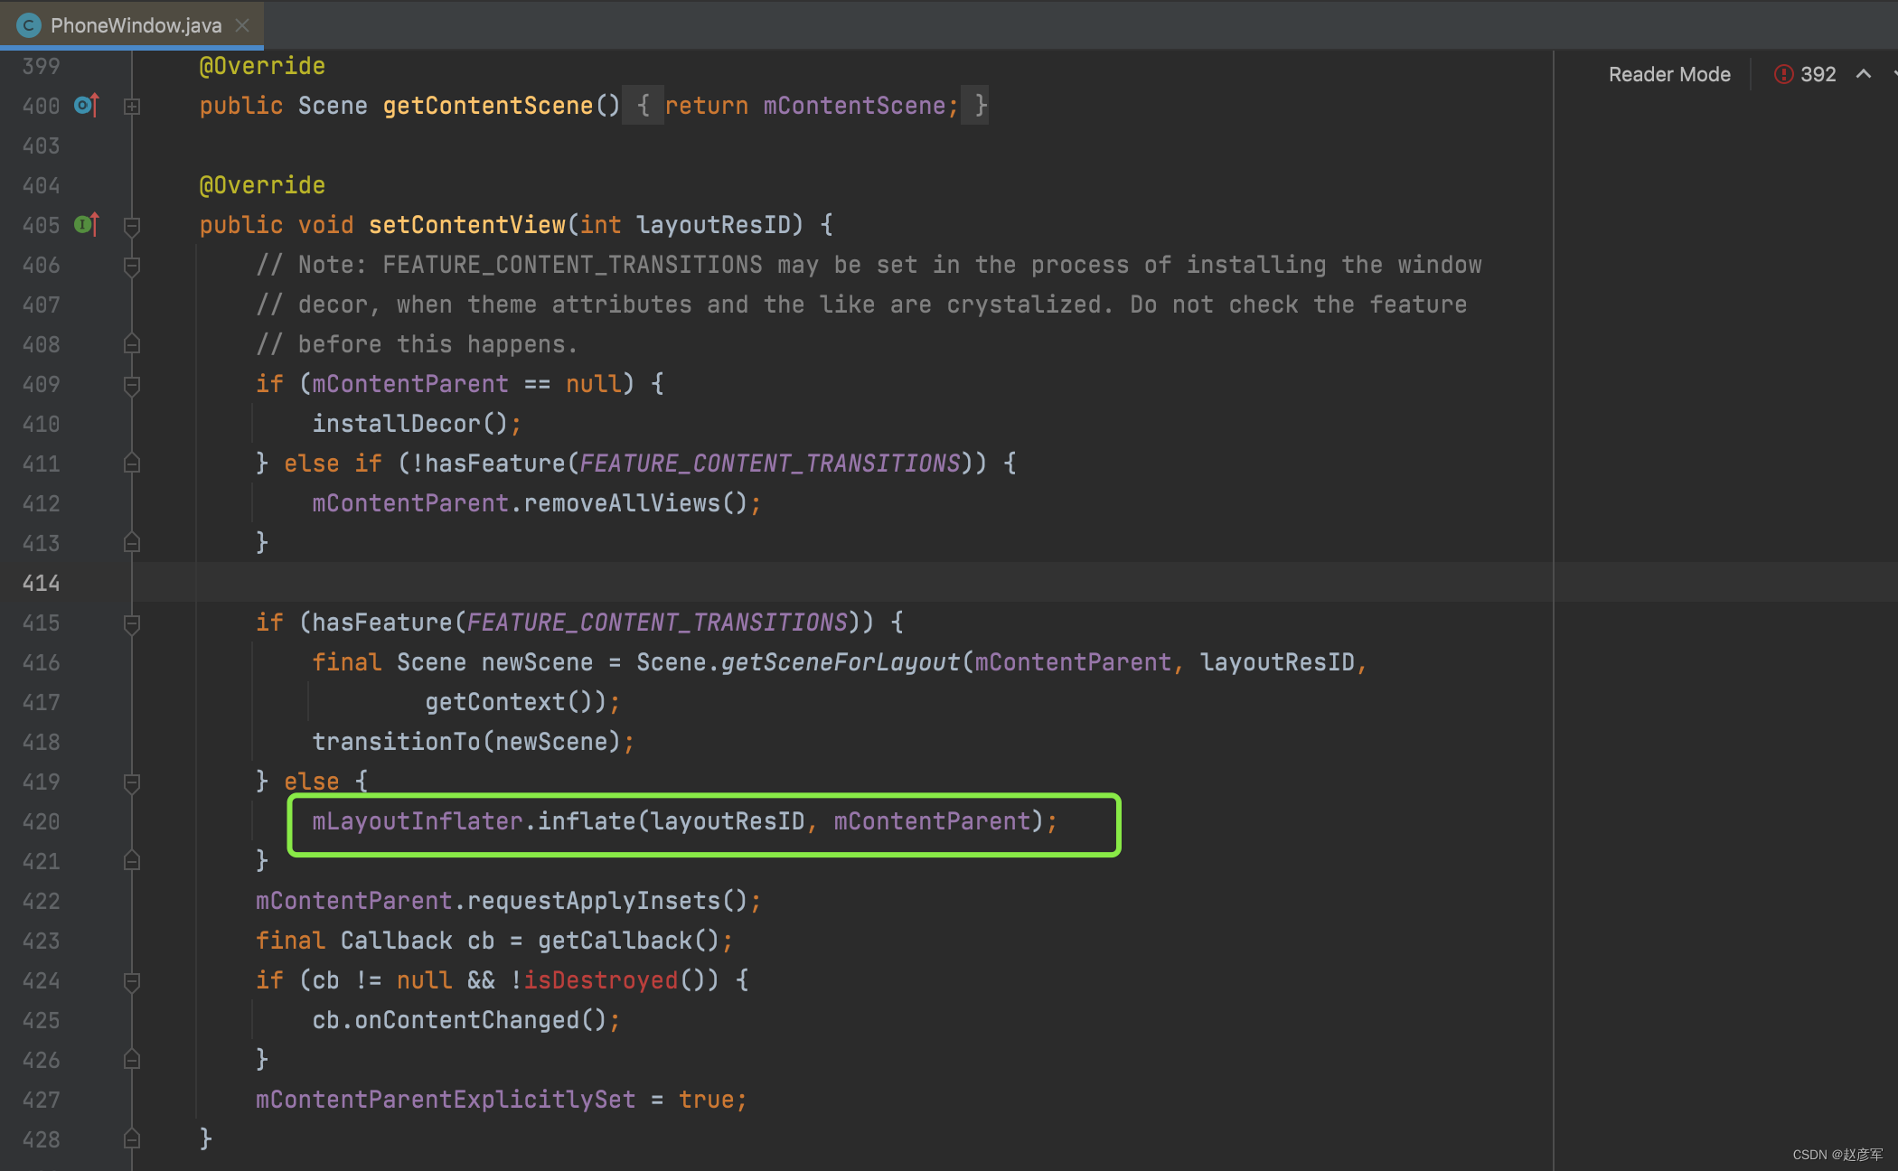Image resolution: width=1898 pixels, height=1171 pixels.
Task: Click the folded braces placeholder after getContentScene()
Action: [643, 106]
